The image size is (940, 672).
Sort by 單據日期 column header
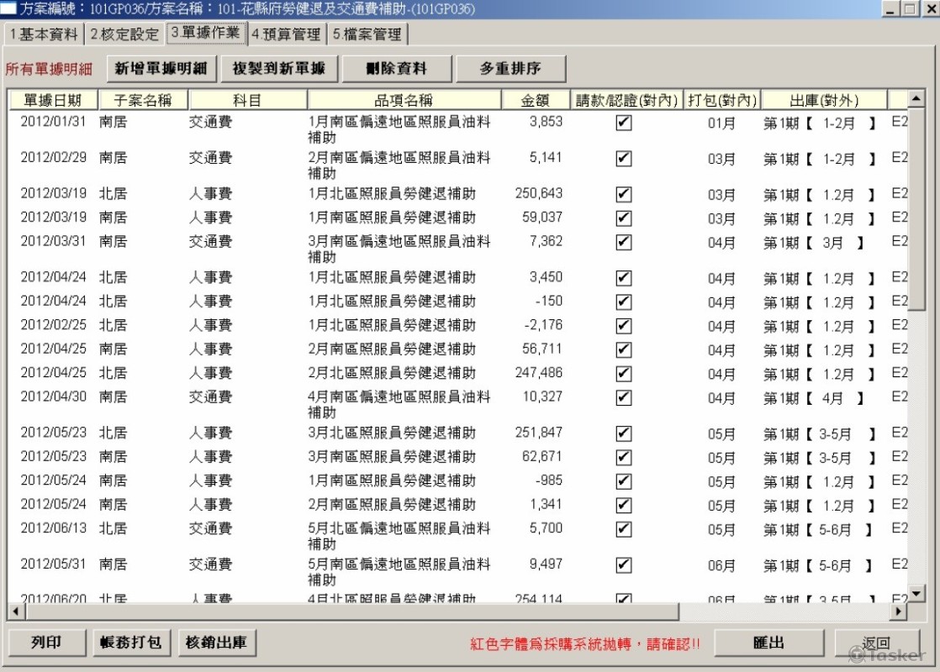pos(52,100)
